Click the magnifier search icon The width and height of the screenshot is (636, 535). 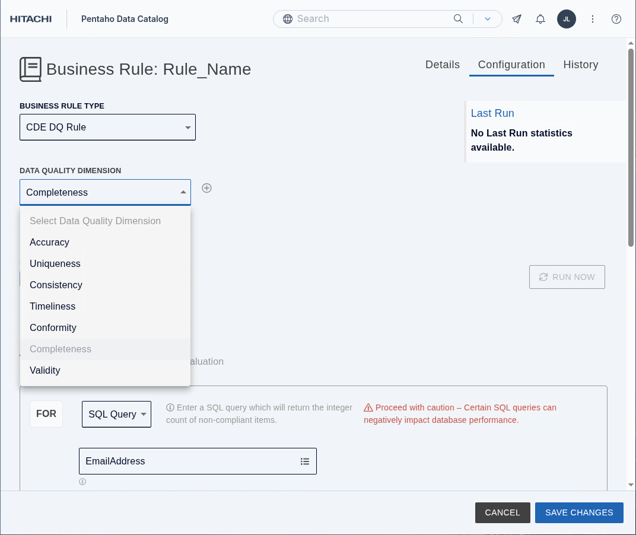click(458, 19)
